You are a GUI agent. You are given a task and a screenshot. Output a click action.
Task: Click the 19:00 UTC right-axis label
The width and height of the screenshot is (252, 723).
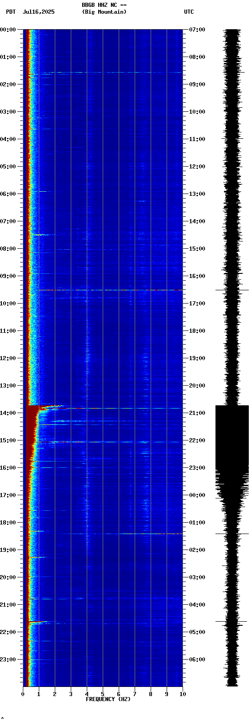[x=197, y=358]
